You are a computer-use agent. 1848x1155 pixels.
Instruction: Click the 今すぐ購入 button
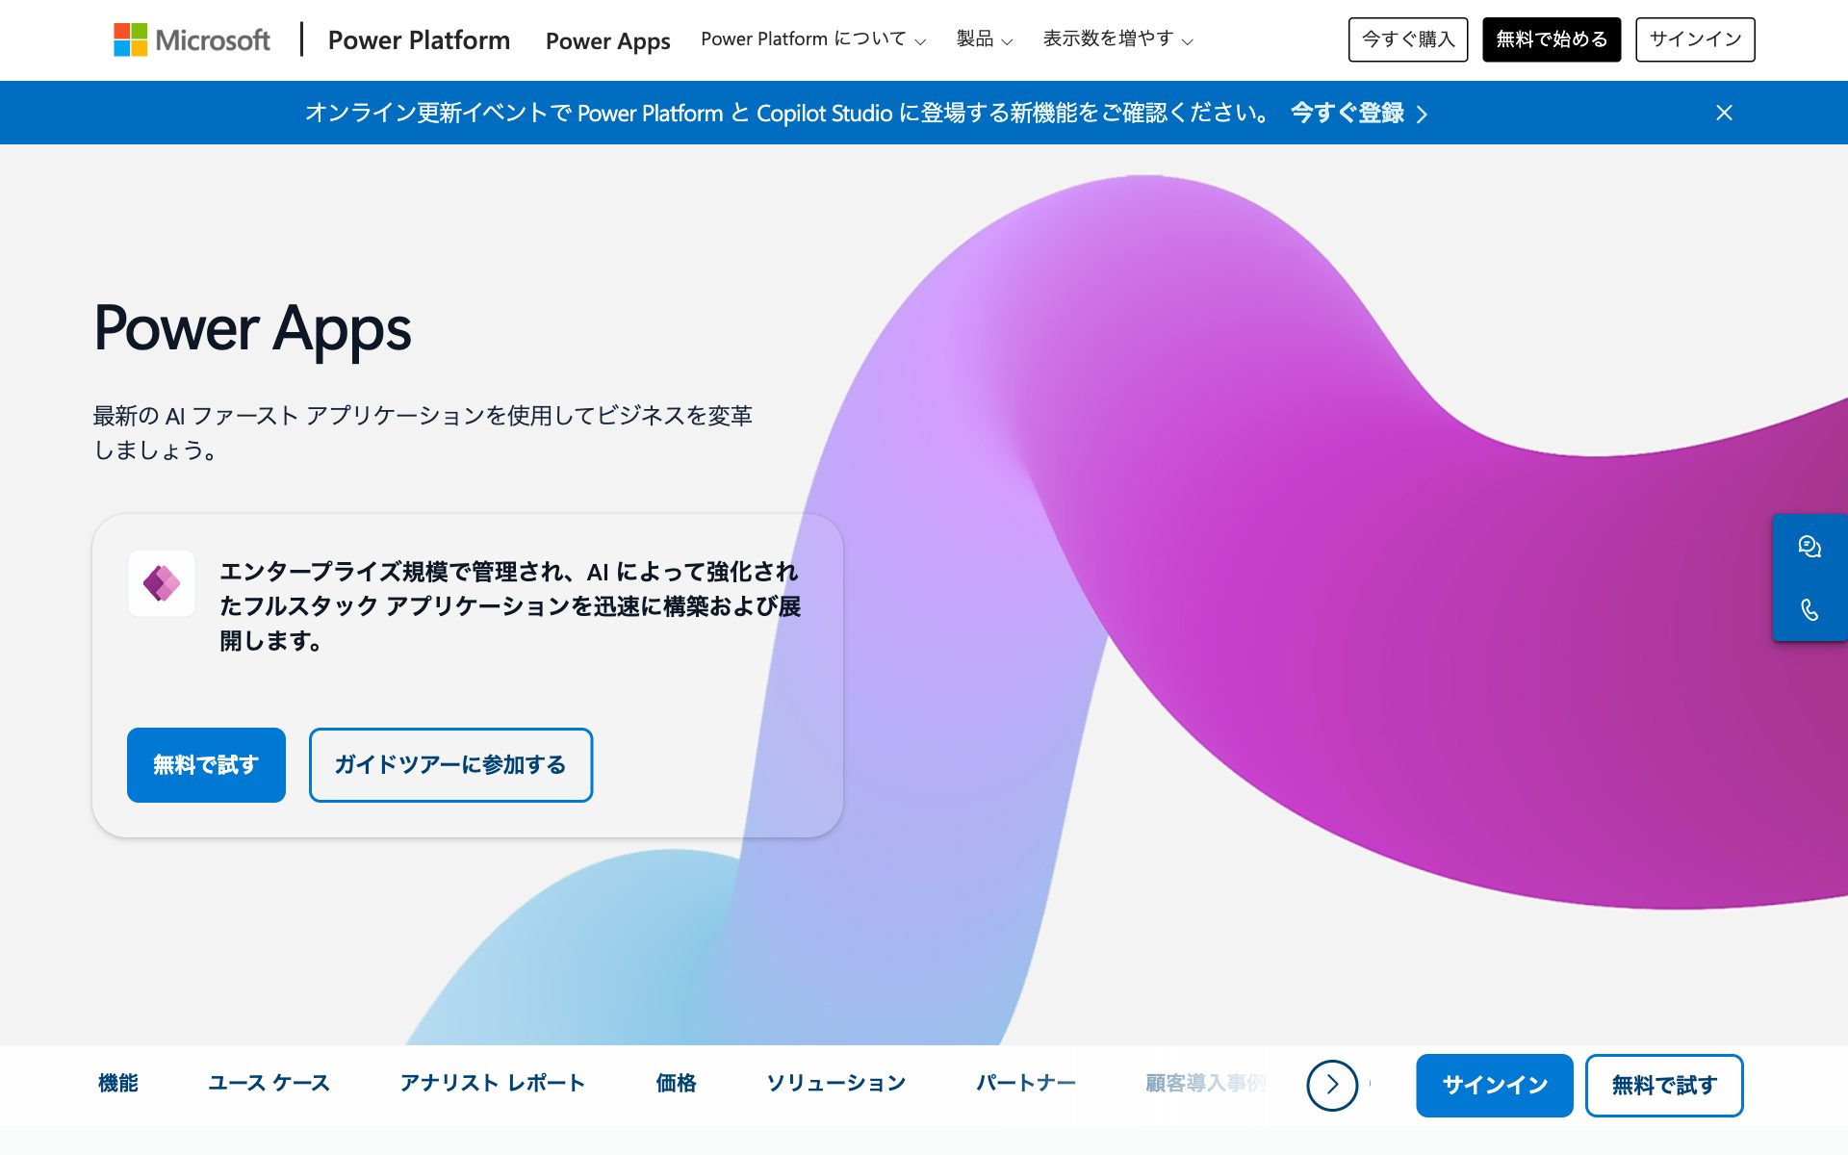[x=1408, y=39]
